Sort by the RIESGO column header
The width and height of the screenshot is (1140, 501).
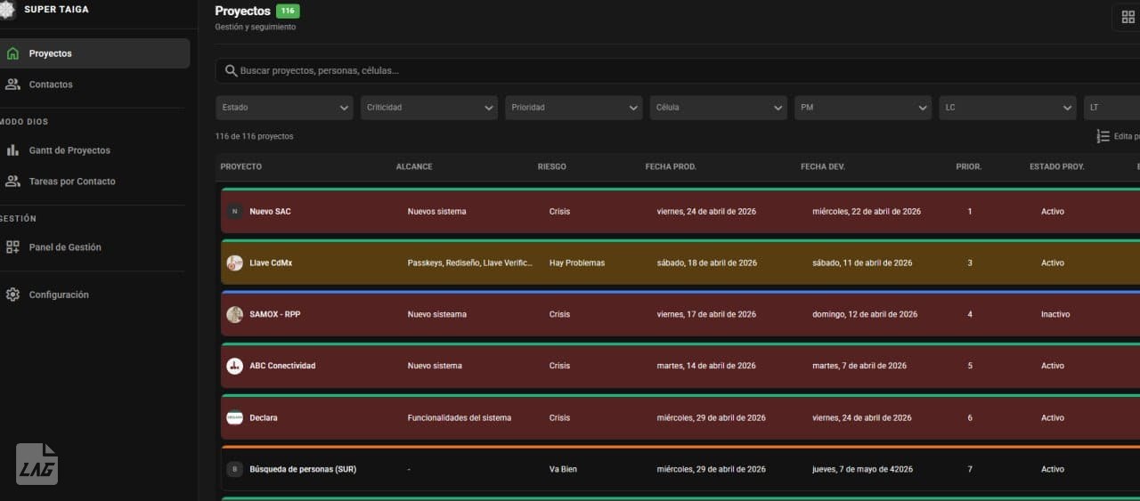pos(551,166)
